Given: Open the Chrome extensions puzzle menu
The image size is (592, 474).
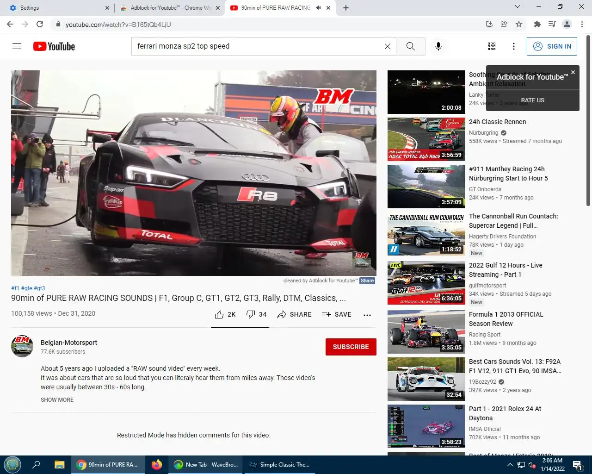Looking at the screenshot, I should coord(537,24).
